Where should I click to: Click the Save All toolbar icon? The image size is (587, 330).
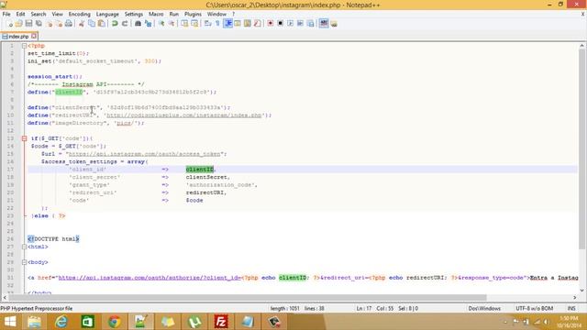coord(39,24)
